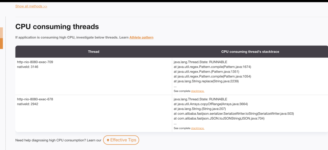Open the Athlete pattern link
The width and height of the screenshot is (328, 150).
[x=141, y=37]
